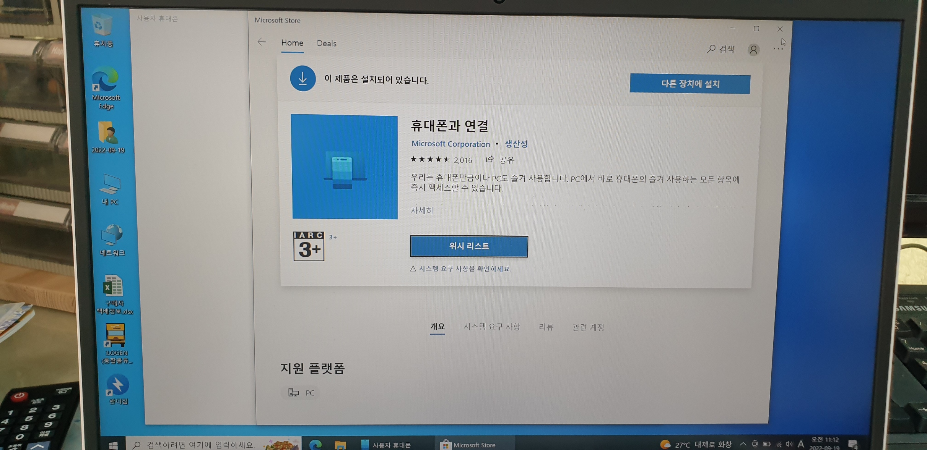Screen dimensions: 927x450
Task: Open the volume speaker tray icon
Action: 789,444
